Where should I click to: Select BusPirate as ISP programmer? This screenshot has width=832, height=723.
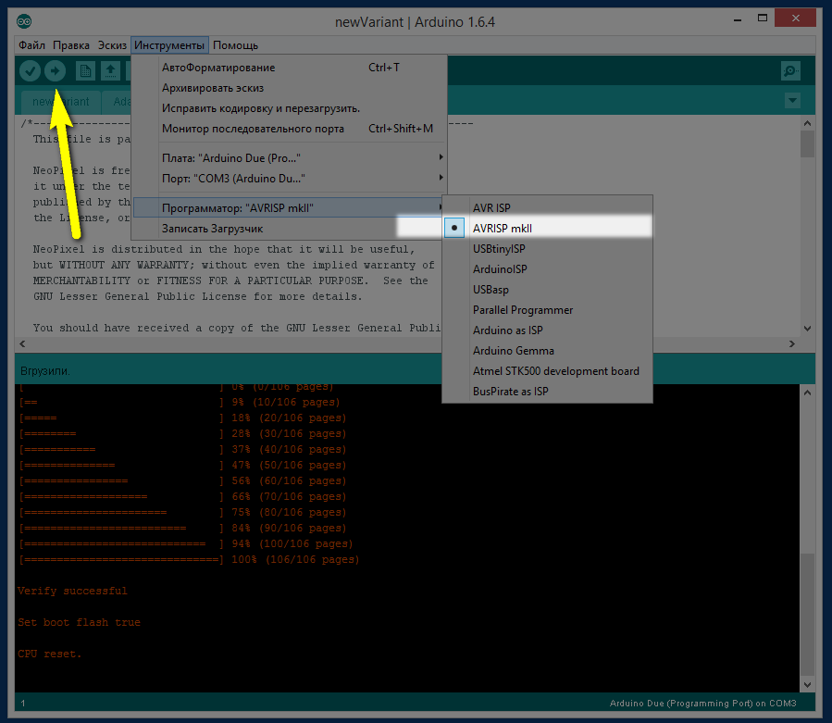click(547, 392)
